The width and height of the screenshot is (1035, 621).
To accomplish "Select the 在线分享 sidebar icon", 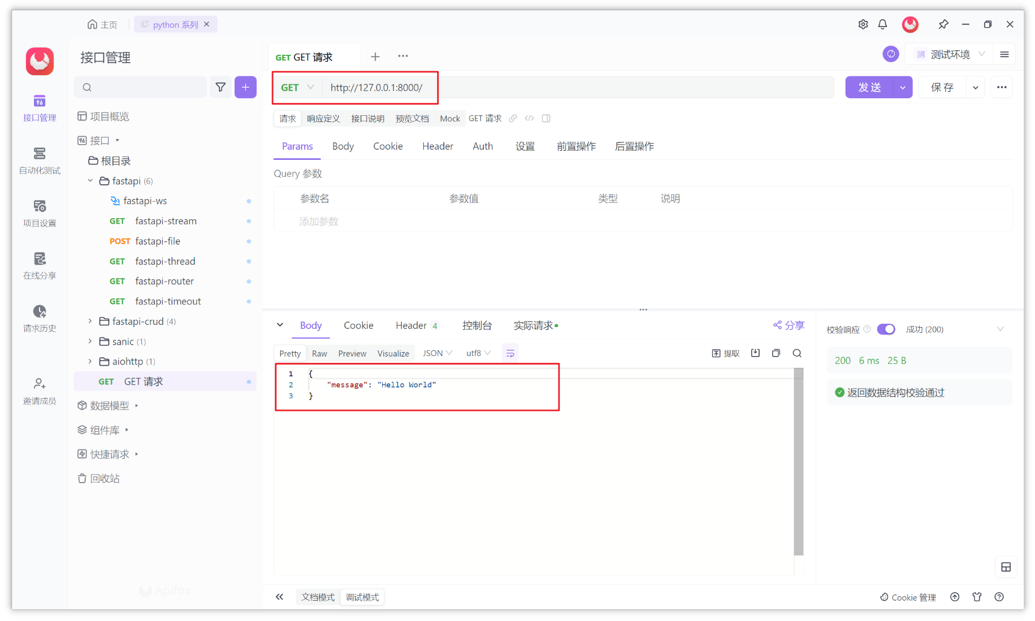I will [x=39, y=266].
